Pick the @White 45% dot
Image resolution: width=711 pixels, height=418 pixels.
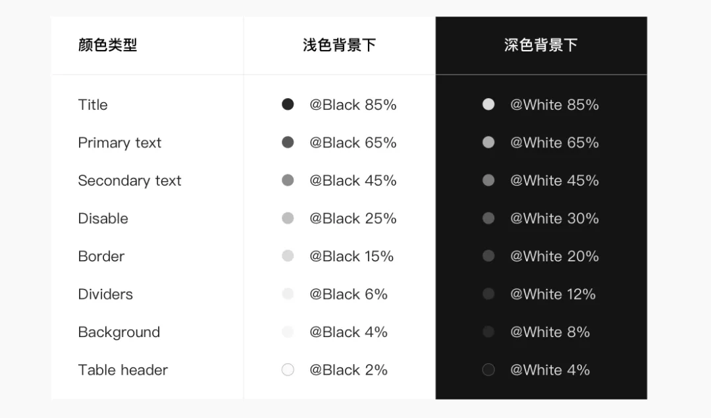pyautogui.click(x=488, y=180)
